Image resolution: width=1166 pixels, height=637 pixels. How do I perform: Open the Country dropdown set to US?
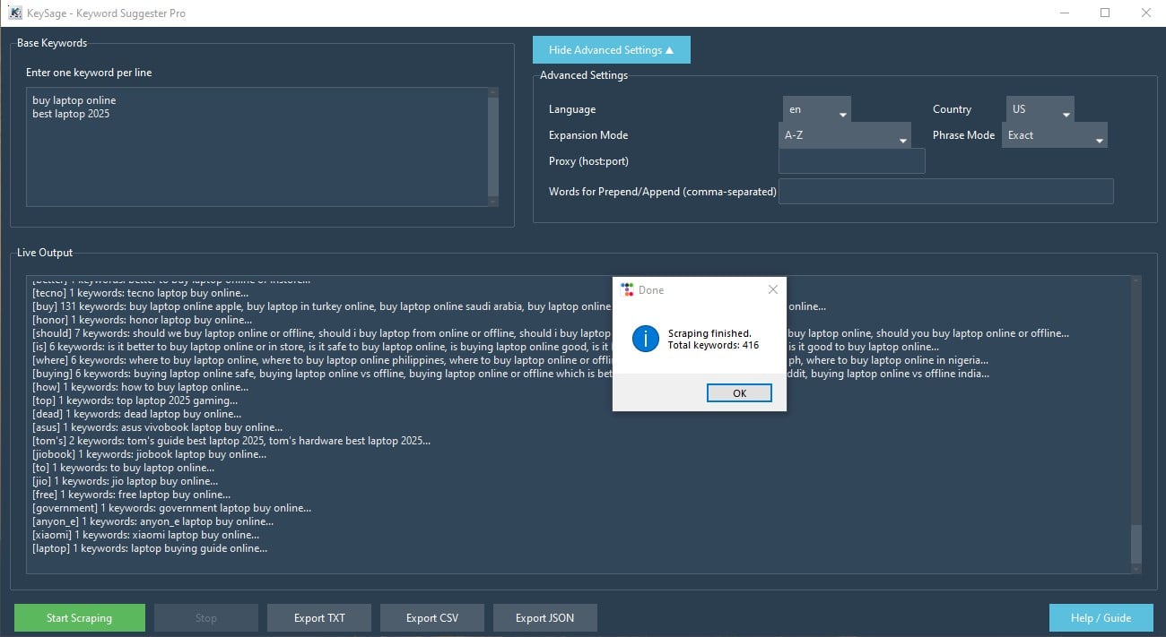[1040, 110]
